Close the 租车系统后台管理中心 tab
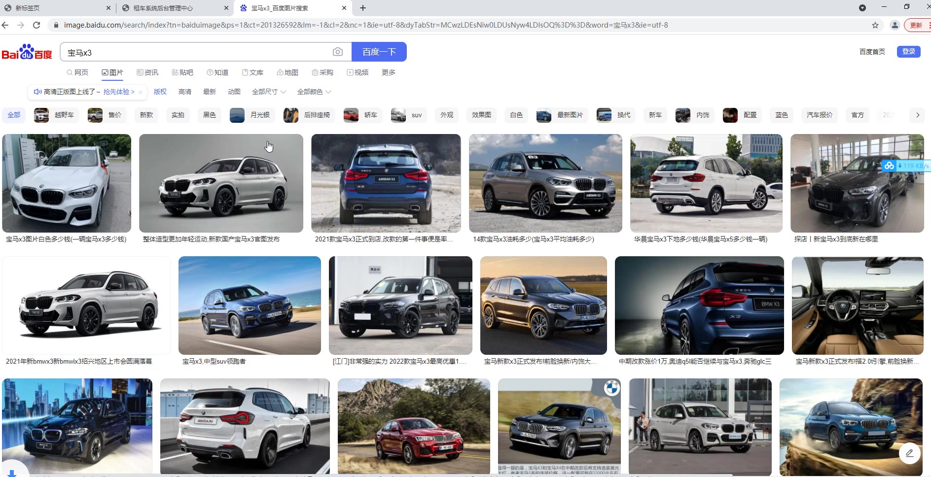 [x=226, y=8]
